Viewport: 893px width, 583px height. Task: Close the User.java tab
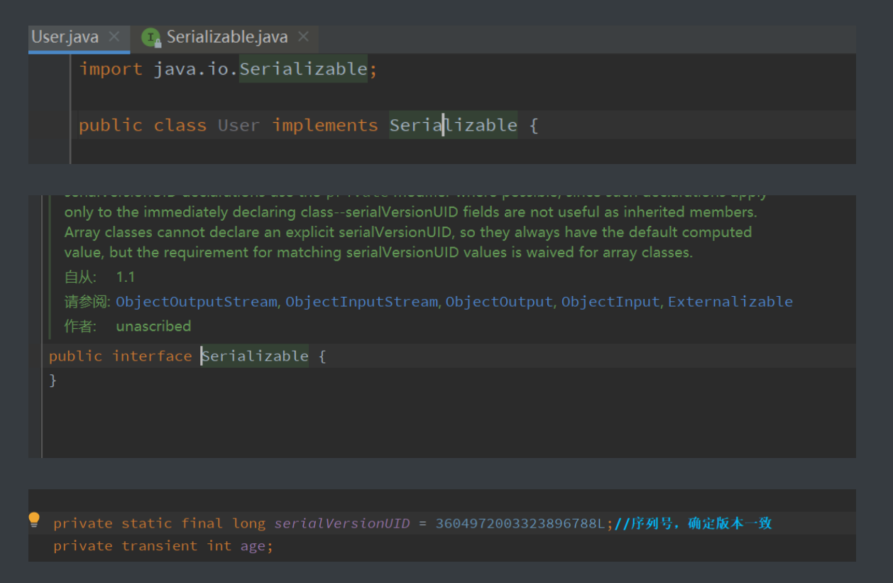point(114,37)
